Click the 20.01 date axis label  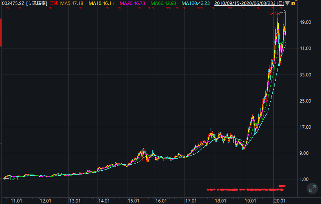click(x=280, y=201)
